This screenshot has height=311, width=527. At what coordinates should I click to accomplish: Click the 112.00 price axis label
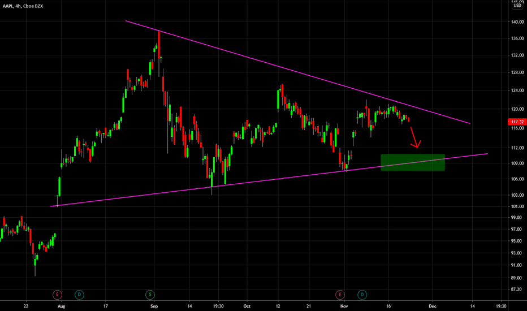tap(517, 148)
